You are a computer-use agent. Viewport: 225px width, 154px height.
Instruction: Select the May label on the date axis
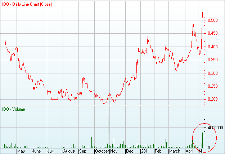coord(21,151)
